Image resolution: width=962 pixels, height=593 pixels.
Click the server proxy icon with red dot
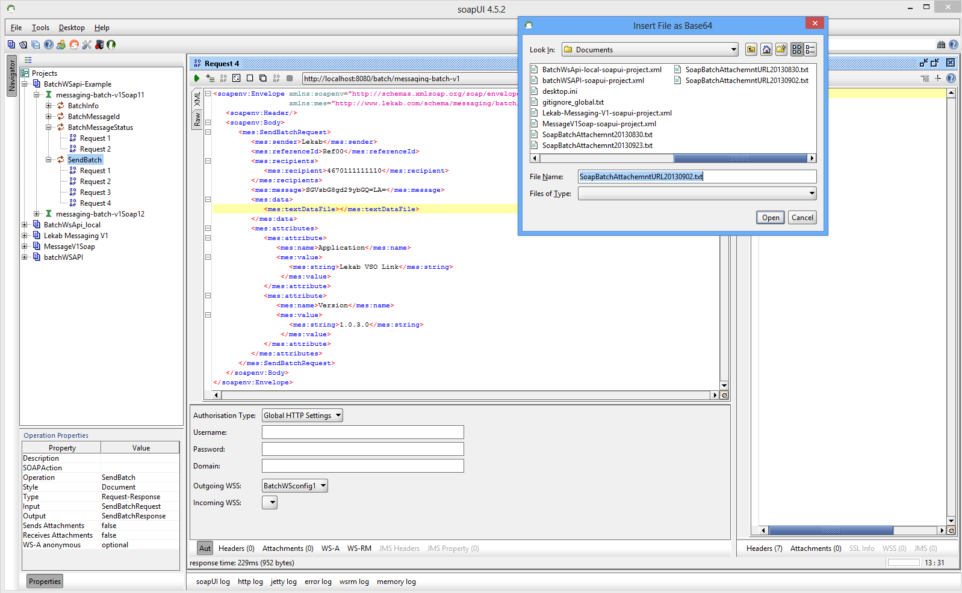click(99, 45)
